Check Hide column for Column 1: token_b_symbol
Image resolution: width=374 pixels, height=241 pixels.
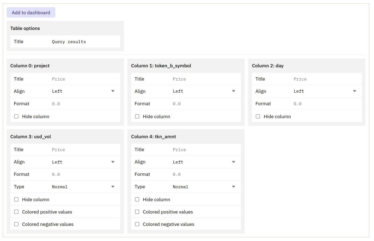pyautogui.click(x=137, y=116)
